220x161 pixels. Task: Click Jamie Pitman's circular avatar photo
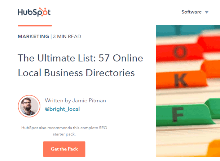click(x=29, y=106)
